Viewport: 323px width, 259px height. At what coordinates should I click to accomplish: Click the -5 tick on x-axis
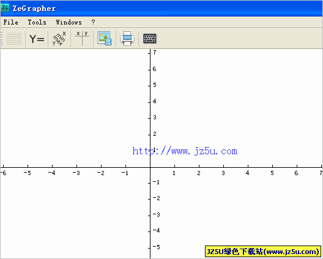(x=28, y=166)
